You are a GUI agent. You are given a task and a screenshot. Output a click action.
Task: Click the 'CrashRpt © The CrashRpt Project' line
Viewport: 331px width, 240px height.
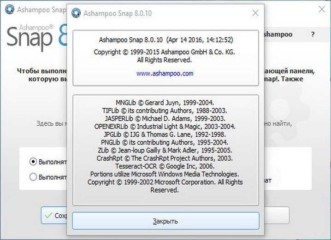tap(165, 158)
